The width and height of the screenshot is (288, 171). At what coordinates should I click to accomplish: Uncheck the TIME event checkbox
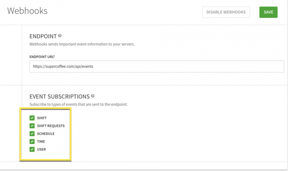tap(32, 141)
